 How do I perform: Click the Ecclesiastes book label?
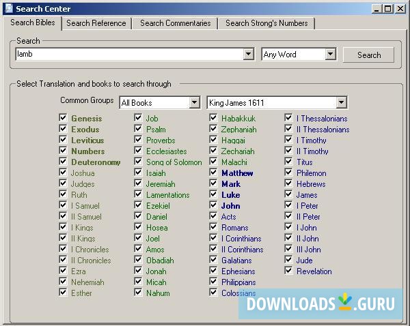[x=166, y=151]
